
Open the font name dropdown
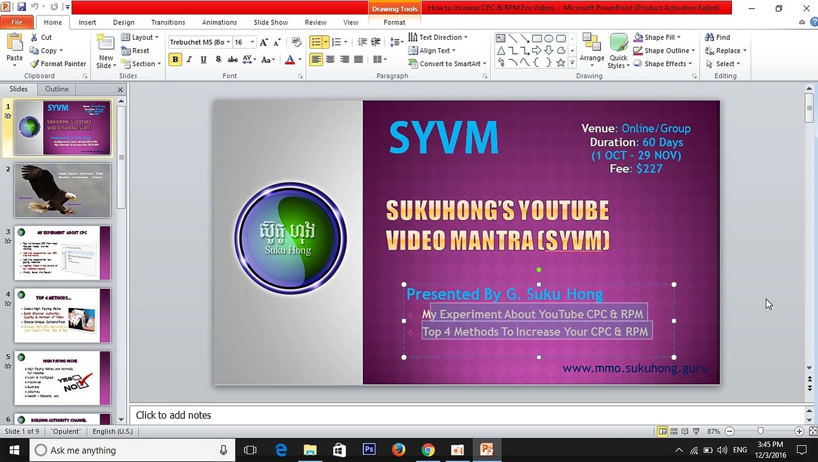229,42
